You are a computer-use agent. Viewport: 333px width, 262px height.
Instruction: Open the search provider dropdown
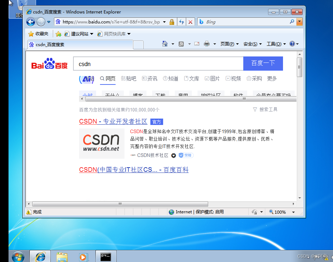tap(300, 22)
